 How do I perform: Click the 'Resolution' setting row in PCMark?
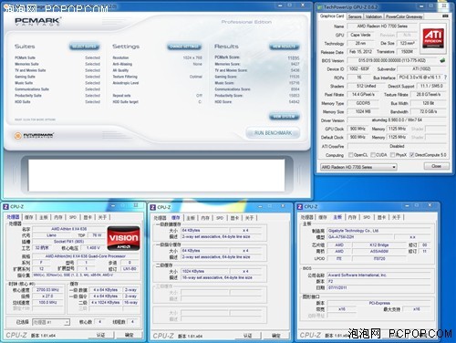click(x=157, y=57)
